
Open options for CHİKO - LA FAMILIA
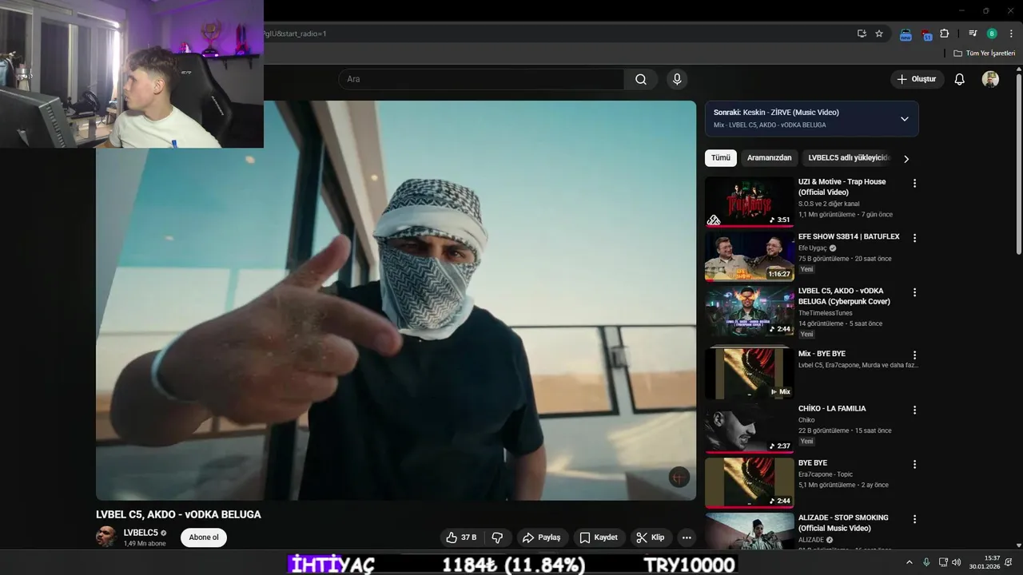tap(914, 410)
